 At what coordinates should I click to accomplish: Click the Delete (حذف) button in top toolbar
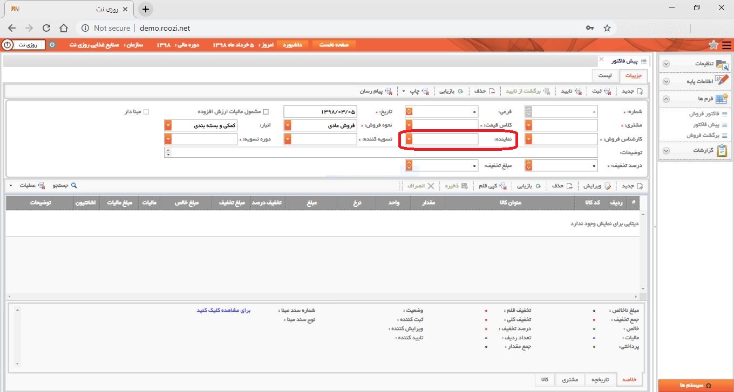(485, 91)
